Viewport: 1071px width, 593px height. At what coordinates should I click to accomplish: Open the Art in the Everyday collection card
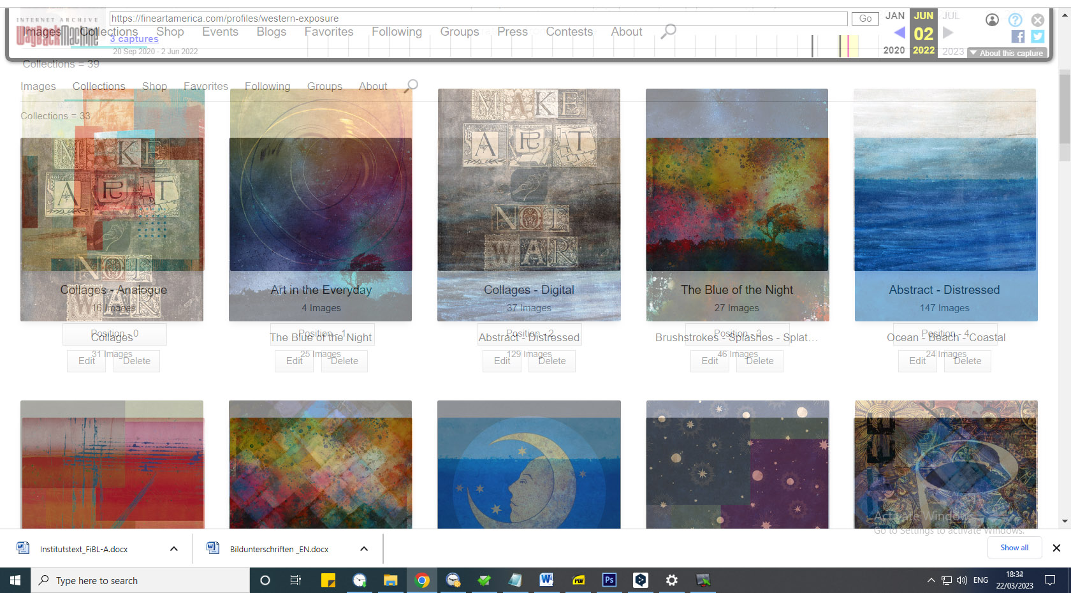pos(321,205)
